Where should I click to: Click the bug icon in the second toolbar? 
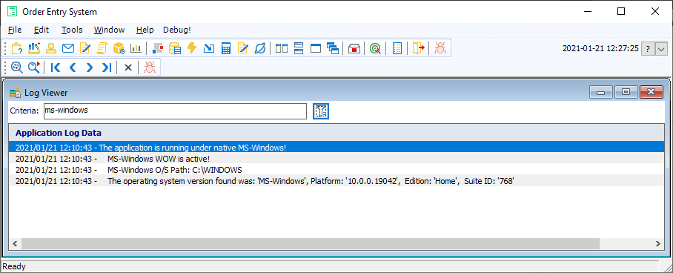pyautogui.click(x=150, y=67)
